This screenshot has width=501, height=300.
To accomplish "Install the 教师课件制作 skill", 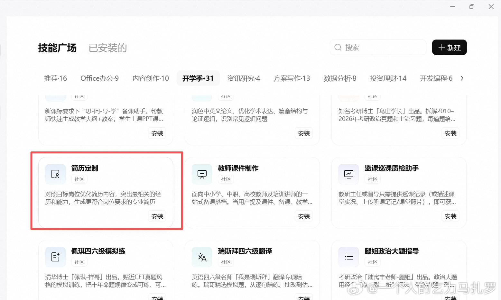I will pyautogui.click(x=304, y=216).
